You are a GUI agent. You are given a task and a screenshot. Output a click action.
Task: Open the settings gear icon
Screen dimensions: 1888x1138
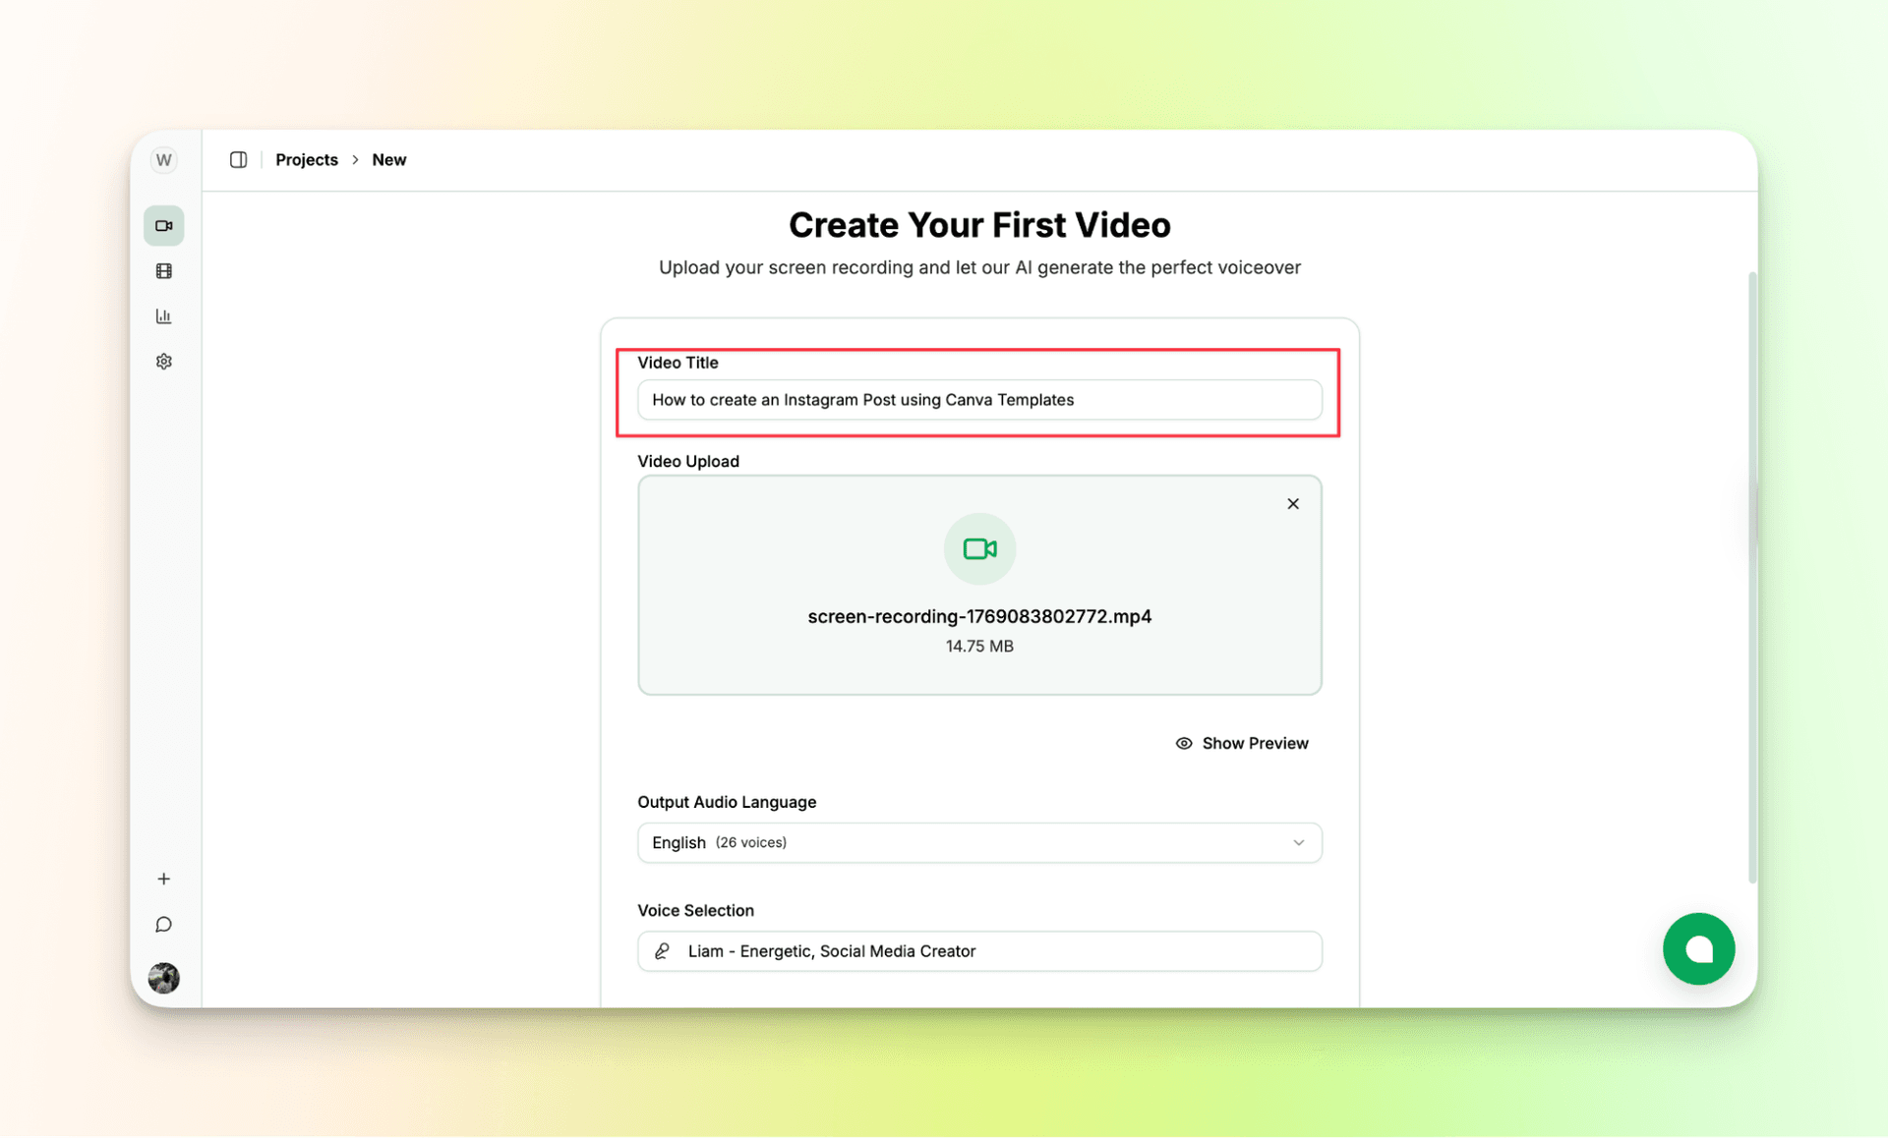pos(164,362)
